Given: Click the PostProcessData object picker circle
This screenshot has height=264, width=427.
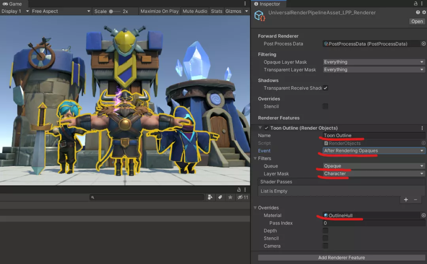Looking at the screenshot, I should [423, 43].
